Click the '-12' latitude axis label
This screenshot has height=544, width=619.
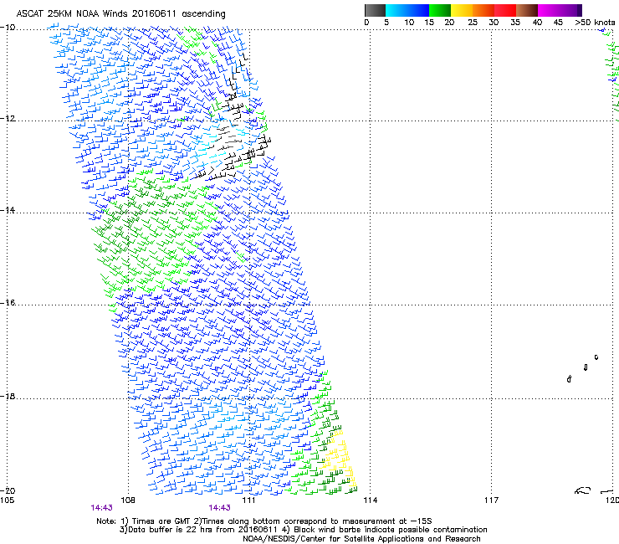(x=8, y=119)
